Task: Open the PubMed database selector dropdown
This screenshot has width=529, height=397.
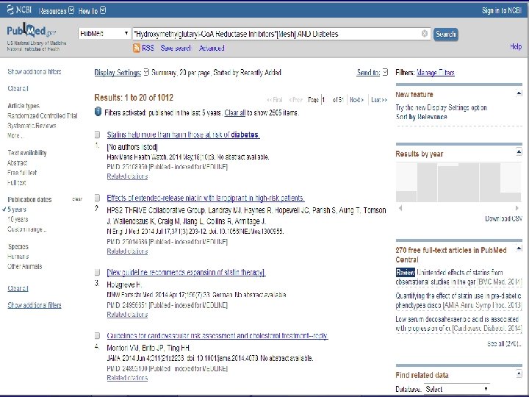Action: (104, 33)
